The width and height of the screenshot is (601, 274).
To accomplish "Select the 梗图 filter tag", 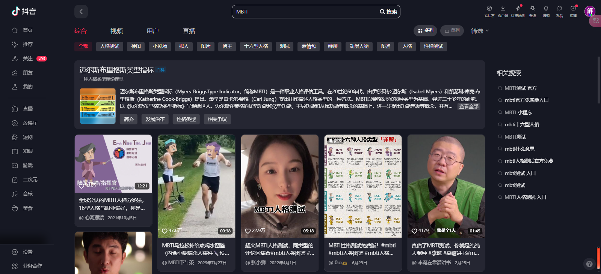I will click(x=136, y=46).
